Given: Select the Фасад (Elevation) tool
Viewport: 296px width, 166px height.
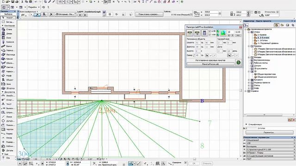Looking at the screenshot, I should 7,138.
